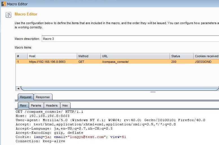This screenshot has height=145, width=219.
Task: Click the help question mark icon
Action: coord(8,15)
